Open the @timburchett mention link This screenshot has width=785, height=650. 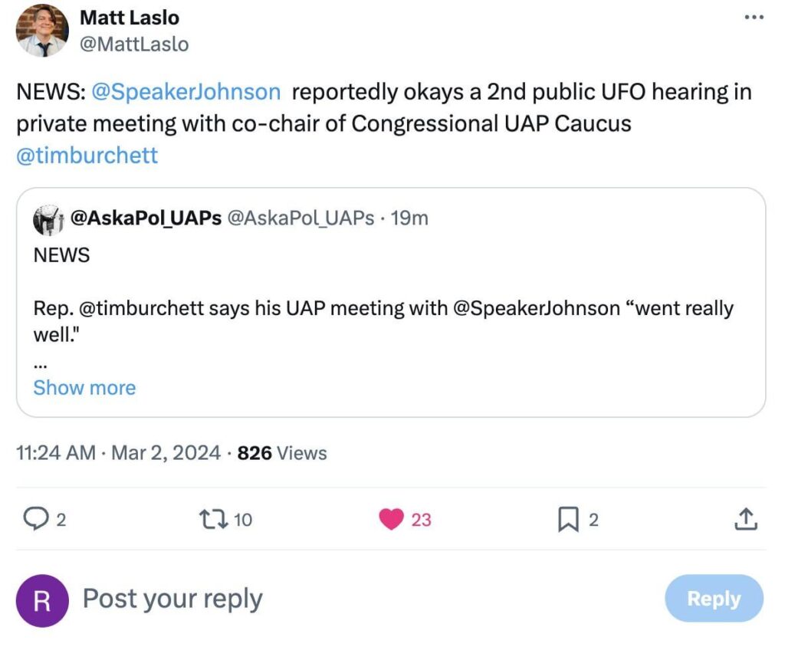(x=87, y=156)
